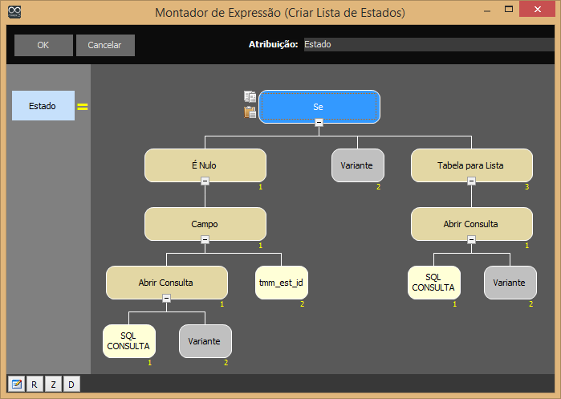Select the Estado variable box on the left
The height and width of the screenshot is (399, 561).
43,106
